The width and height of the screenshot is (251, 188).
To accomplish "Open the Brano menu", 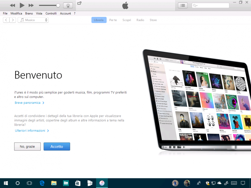I will pos(29,13).
